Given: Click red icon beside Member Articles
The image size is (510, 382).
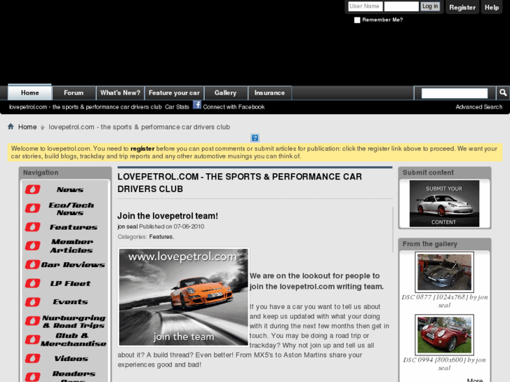Looking at the screenshot, I should pyautogui.click(x=32, y=245).
